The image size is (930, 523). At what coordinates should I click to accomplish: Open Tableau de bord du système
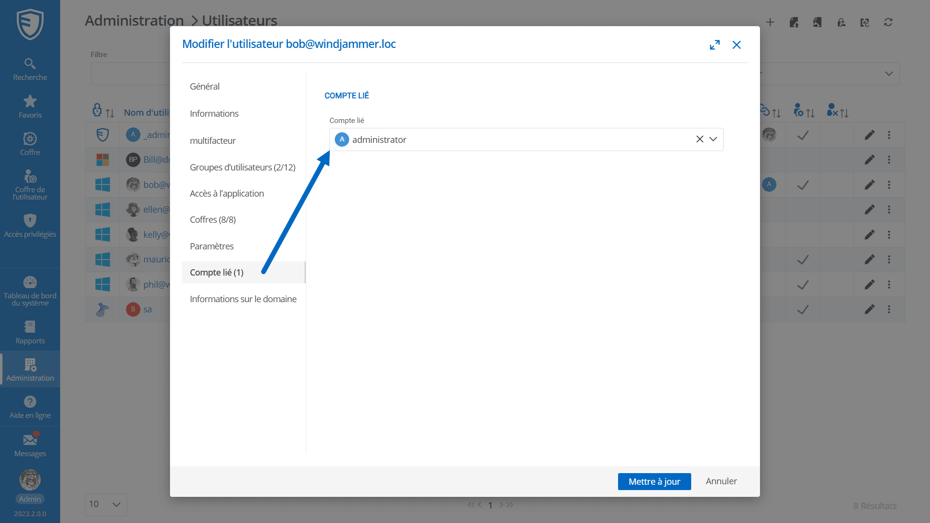coord(30,291)
